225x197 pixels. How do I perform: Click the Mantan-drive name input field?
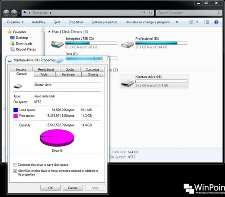click(67, 85)
